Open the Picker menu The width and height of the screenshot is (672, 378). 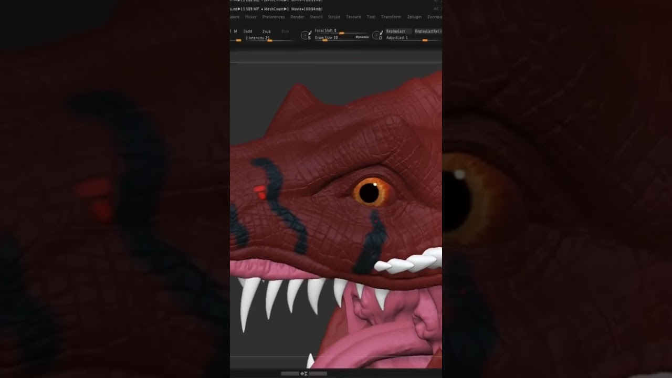[250, 17]
